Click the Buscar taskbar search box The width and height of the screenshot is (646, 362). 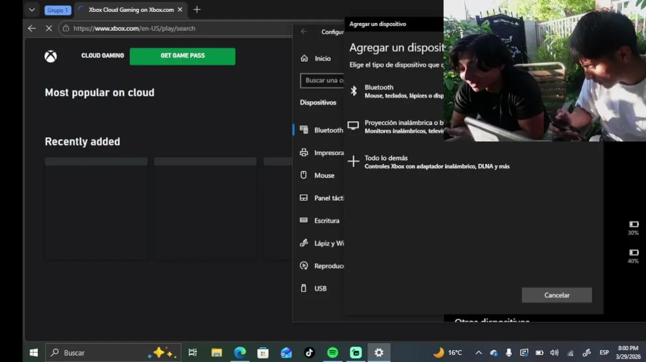113,352
